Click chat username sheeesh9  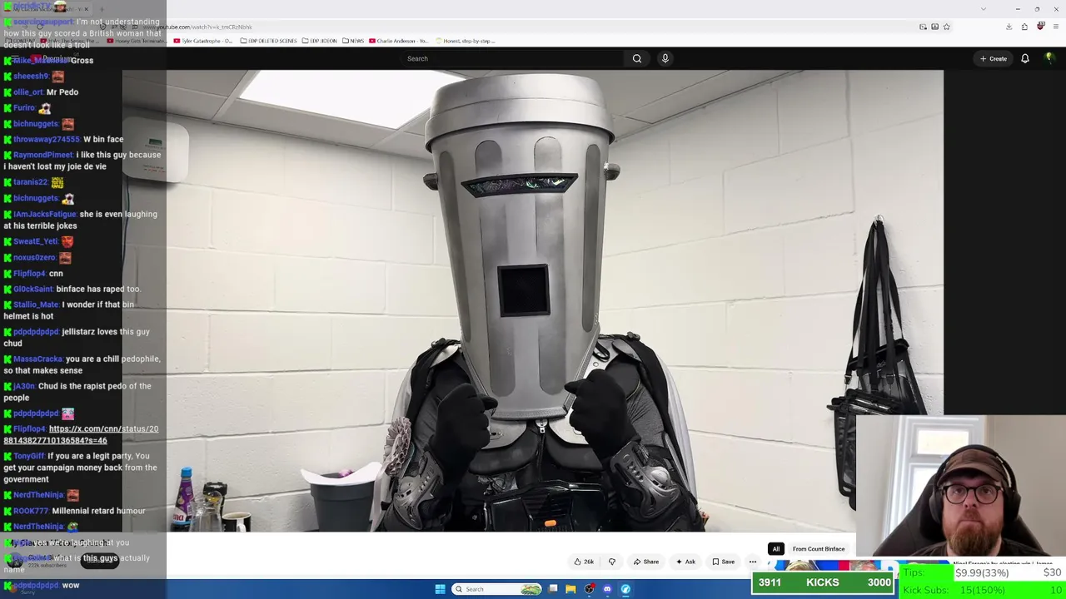(31, 76)
